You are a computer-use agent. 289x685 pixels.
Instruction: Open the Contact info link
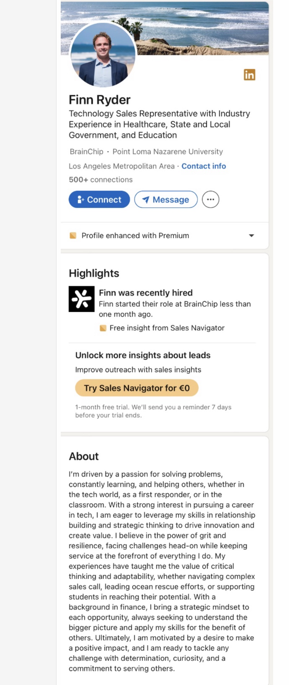pyautogui.click(x=203, y=166)
